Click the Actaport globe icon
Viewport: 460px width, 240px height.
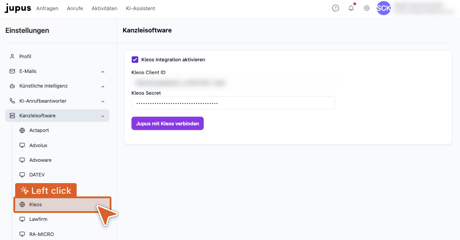point(22,130)
